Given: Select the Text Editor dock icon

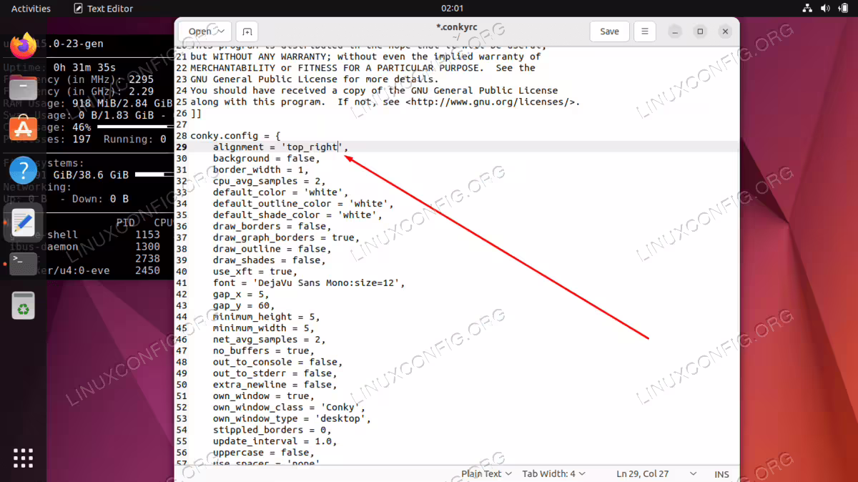Looking at the screenshot, I should tap(24, 222).
